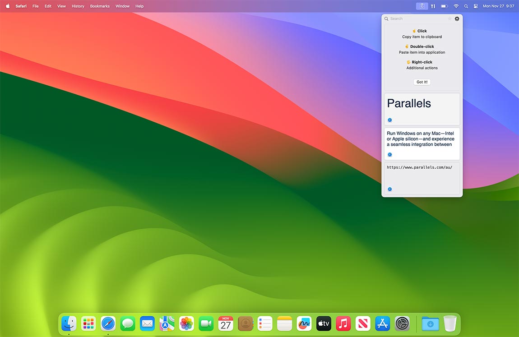Viewport: 519px width, 337px height.
Task: Toggle the favorites star filter
Action: (449, 18)
